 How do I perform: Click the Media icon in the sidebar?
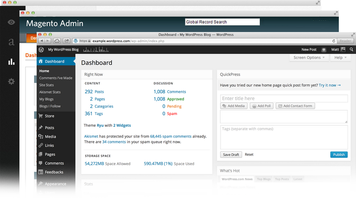click(x=41, y=137)
